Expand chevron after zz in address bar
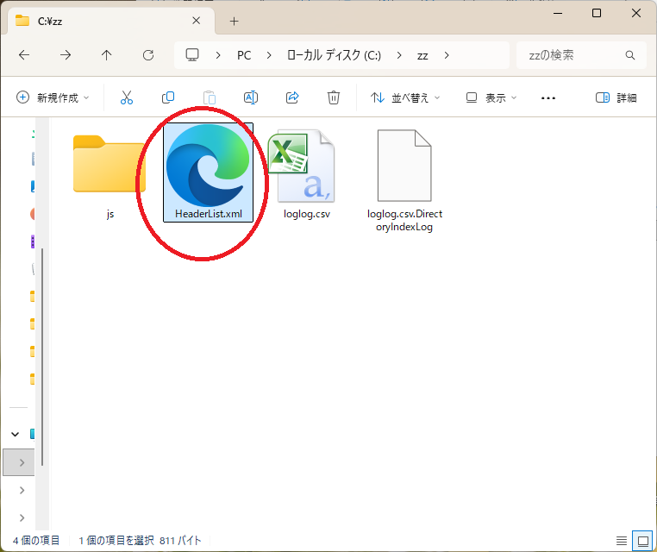Screen dimensions: 657x552 click(x=447, y=55)
